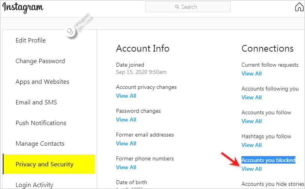This screenshot has height=189, width=305.
Task: View All hashtags you follow
Action: 251,145
